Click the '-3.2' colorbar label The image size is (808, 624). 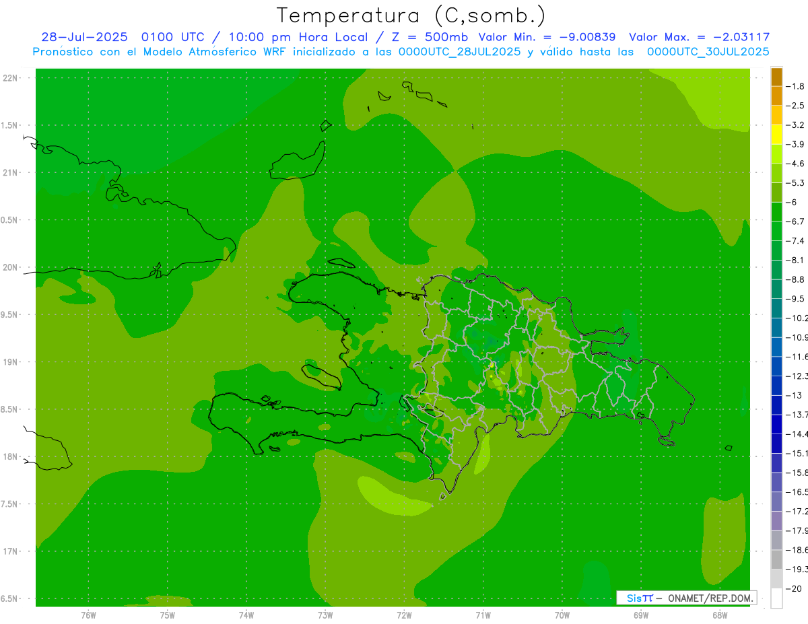click(x=795, y=125)
